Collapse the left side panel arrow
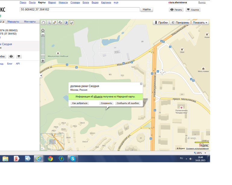The image size is (232, 185). coord(41,76)
